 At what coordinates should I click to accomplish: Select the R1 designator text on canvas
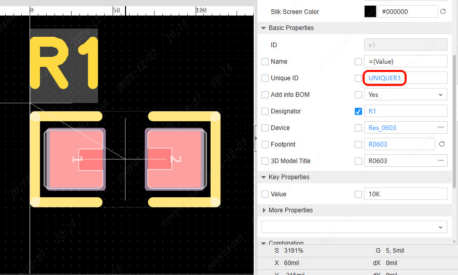64,63
